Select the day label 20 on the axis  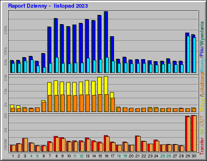pyautogui.click(x=131, y=156)
